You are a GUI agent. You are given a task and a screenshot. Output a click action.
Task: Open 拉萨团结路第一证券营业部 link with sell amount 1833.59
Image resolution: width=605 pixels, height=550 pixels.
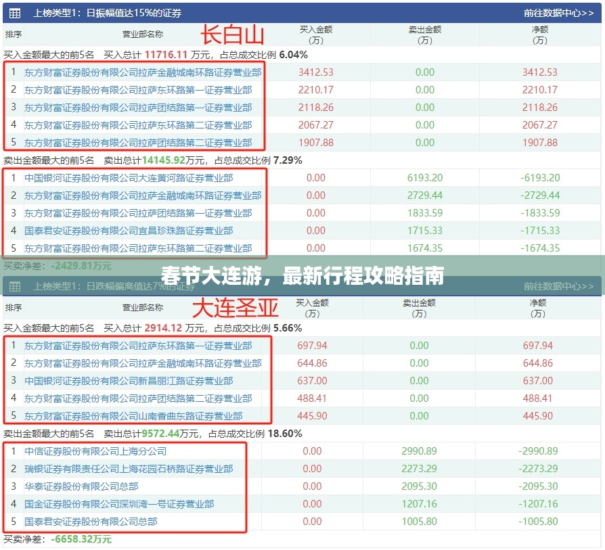click(138, 213)
